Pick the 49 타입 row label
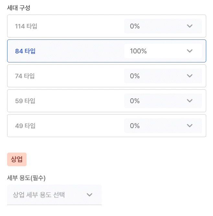Screen dimensions: 213x216 (25, 126)
